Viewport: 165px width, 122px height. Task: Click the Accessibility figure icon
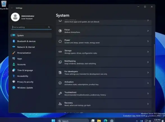point(14,76)
